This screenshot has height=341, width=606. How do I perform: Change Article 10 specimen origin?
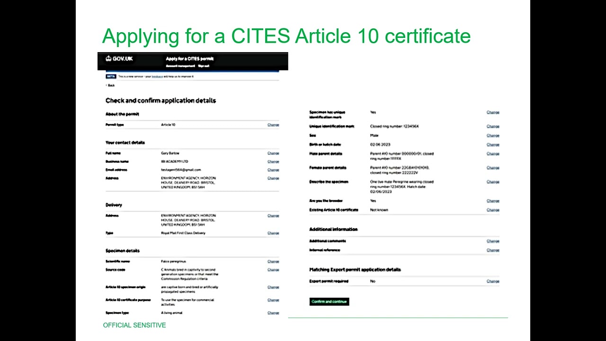tap(273, 287)
